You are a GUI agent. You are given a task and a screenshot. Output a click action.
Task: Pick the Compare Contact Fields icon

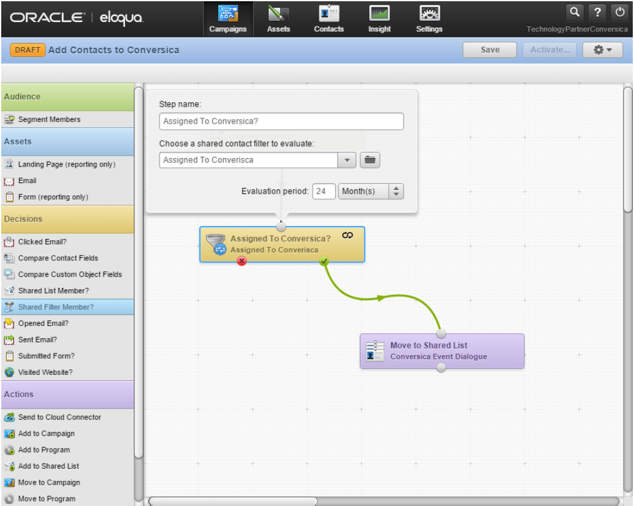9,258
